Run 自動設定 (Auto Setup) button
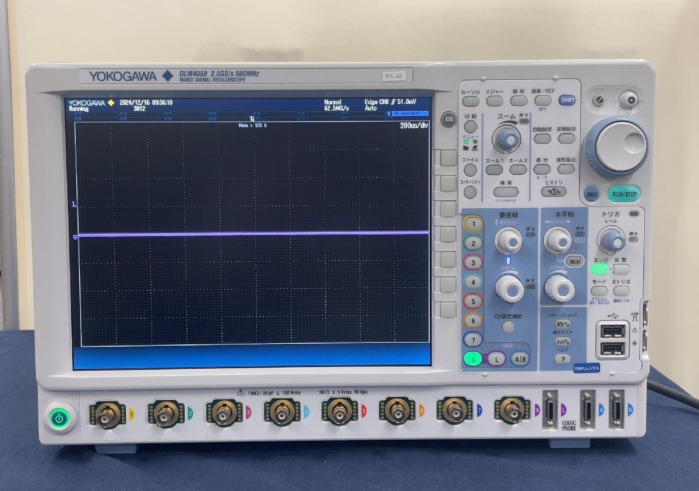Screen dimensions: 699x491 click(542, 138)
